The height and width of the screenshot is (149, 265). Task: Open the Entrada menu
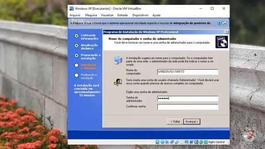click(x=123, y=15)
